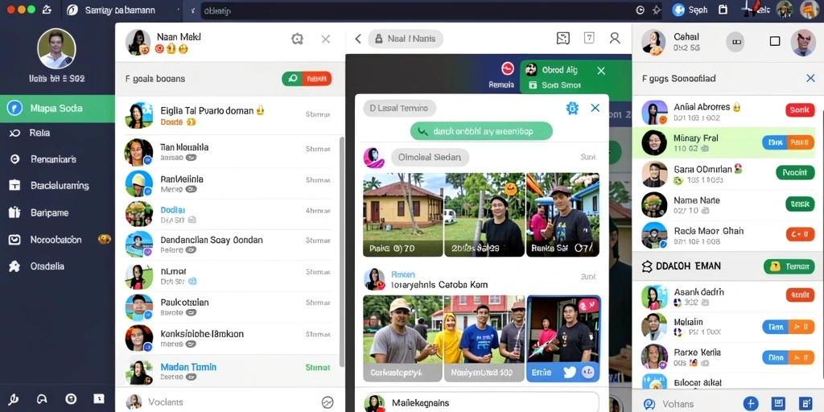The image size is (824, 412).
Task: Click the chat list vertical scrollbar
Action: coord(342,252)
